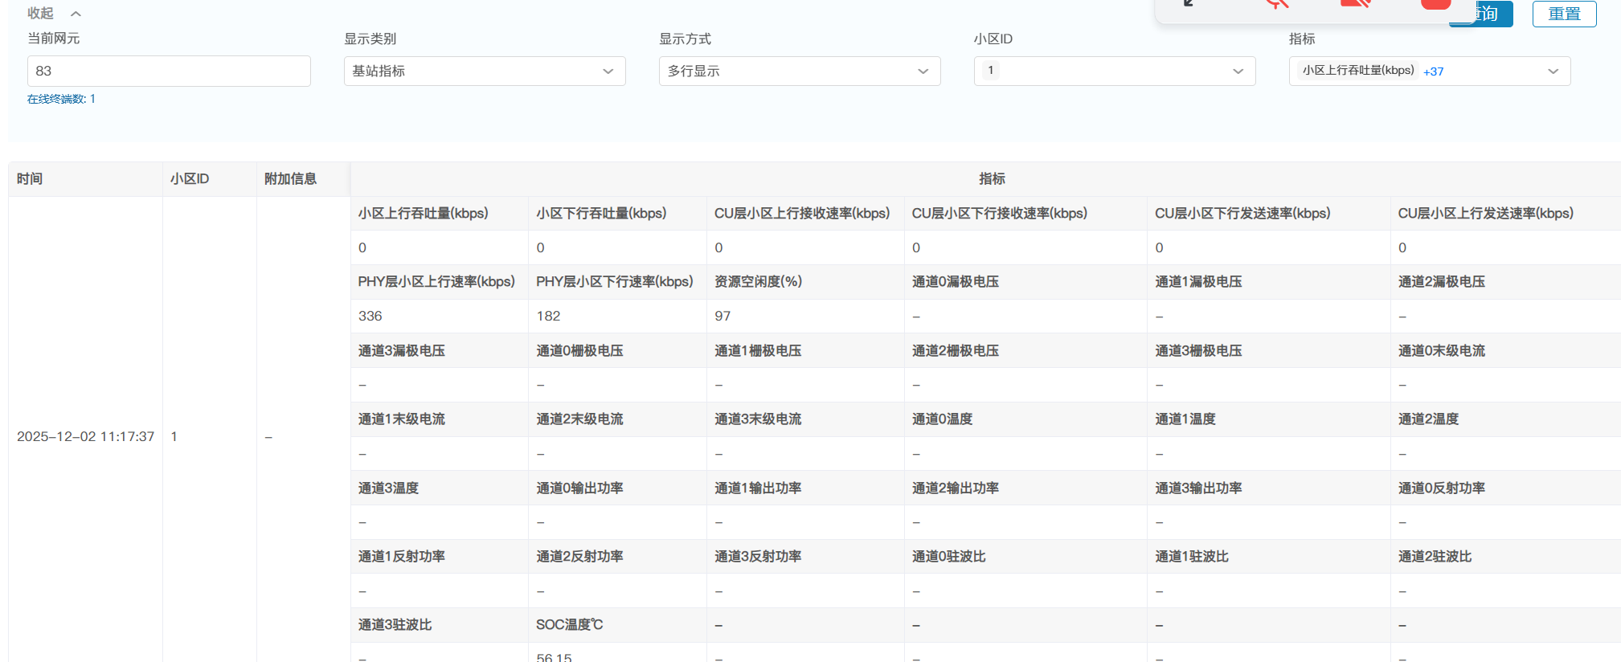This screenshot has height=662, width=1621.
Task: Expand the 小区ID dropdown
Action: (x=1114, y=72)
